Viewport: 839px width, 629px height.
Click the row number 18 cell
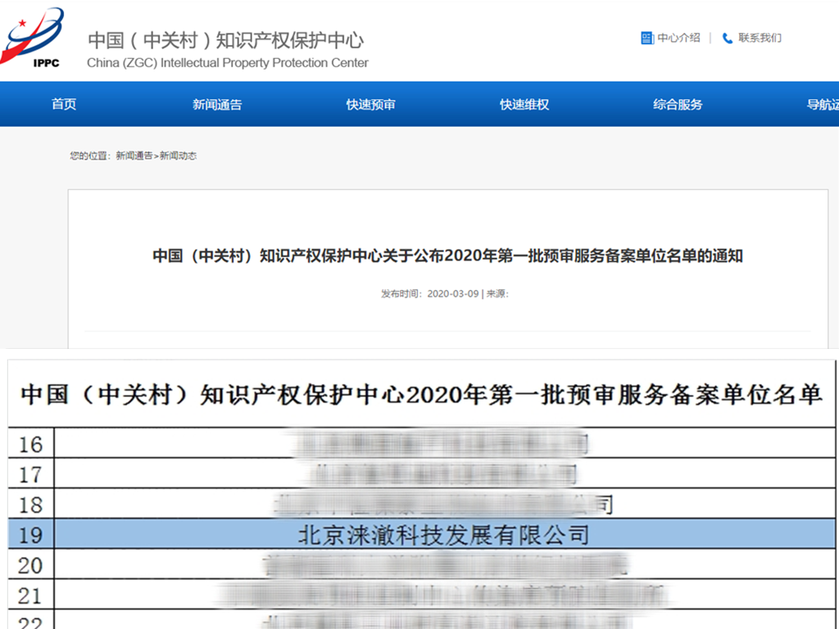click(x=30, y=504)
